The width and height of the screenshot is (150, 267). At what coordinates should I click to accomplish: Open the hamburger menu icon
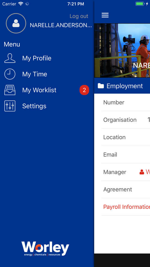[x=105, y=15]
